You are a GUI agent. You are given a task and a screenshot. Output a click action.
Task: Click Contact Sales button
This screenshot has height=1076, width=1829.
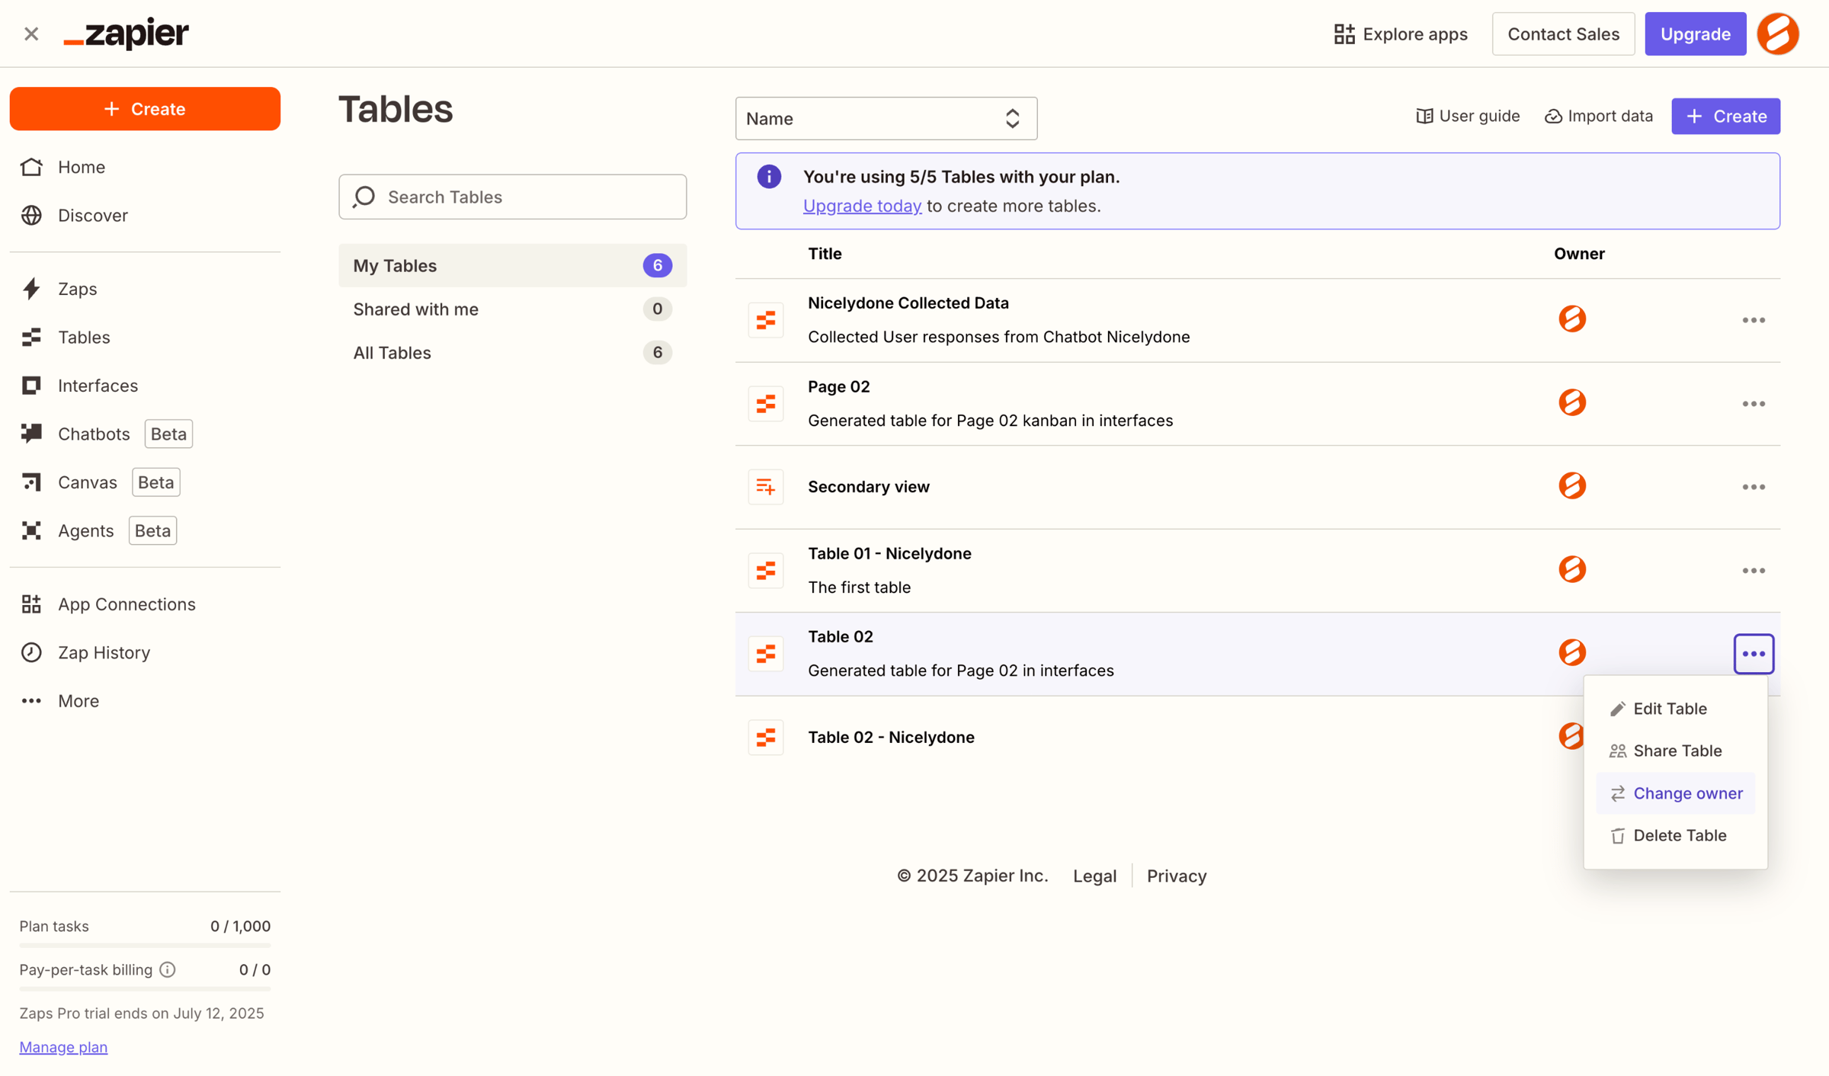point(1563,34)
